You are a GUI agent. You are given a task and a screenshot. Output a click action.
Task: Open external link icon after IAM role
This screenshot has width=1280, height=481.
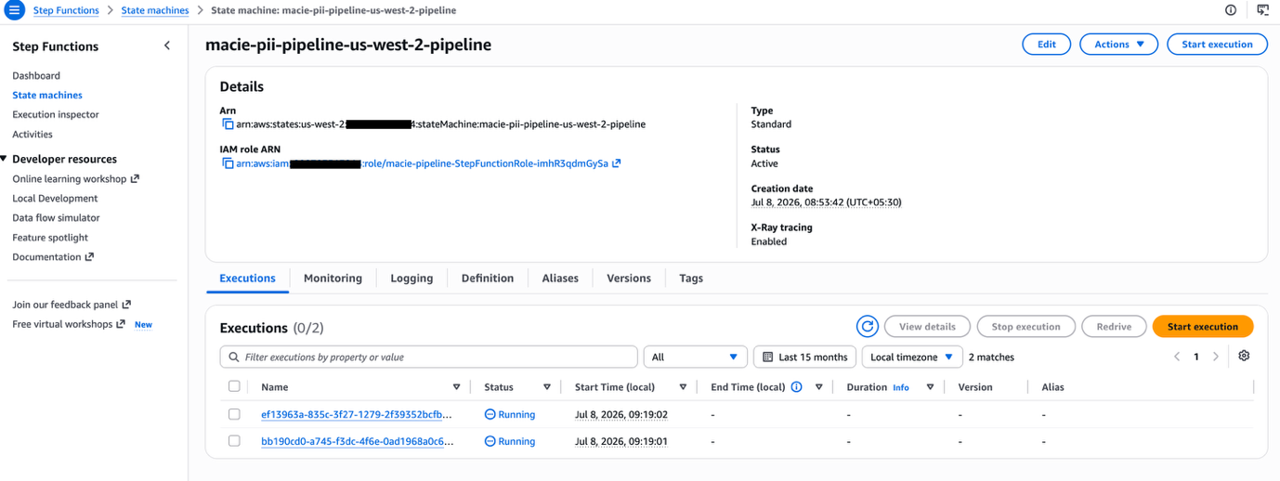617,163
